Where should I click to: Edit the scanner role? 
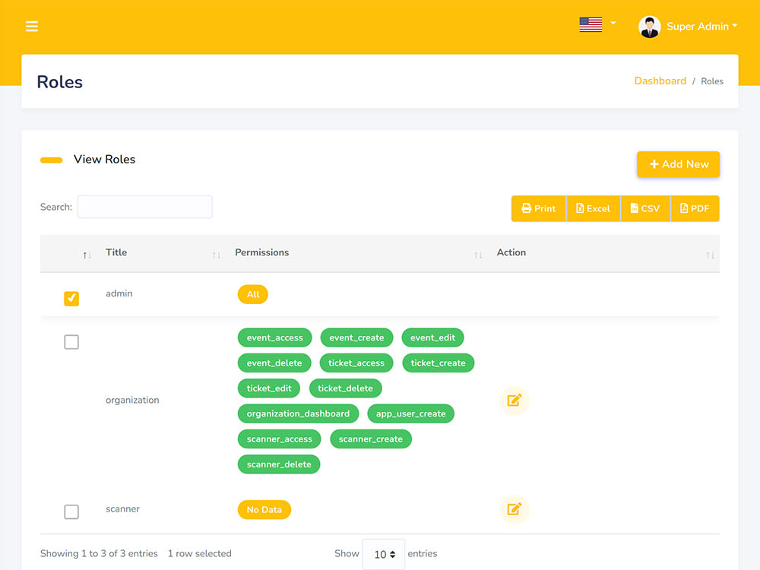click(x=515, y=509)
